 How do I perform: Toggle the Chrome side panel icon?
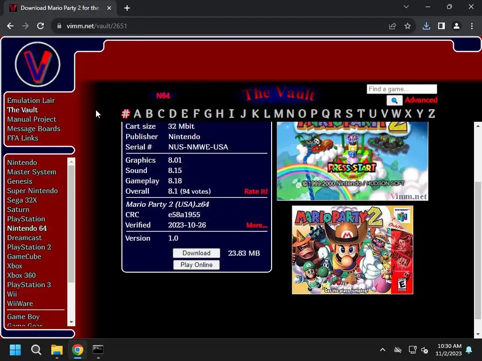(x=442, y=26)
